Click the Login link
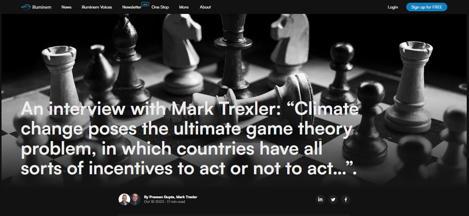The width and height of the screenshot is (469, 216). [x=393, y=7]
